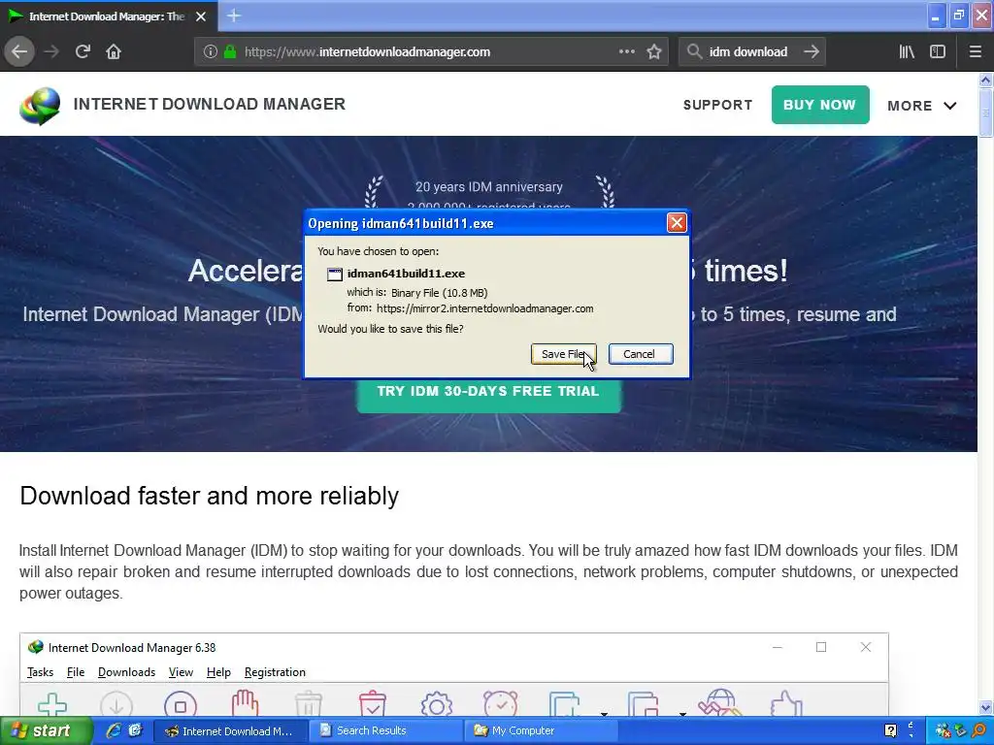The width and height of the screenshot is (994, 745).
Task: Show site information via the info icon
Action: [x=211, y=52]
